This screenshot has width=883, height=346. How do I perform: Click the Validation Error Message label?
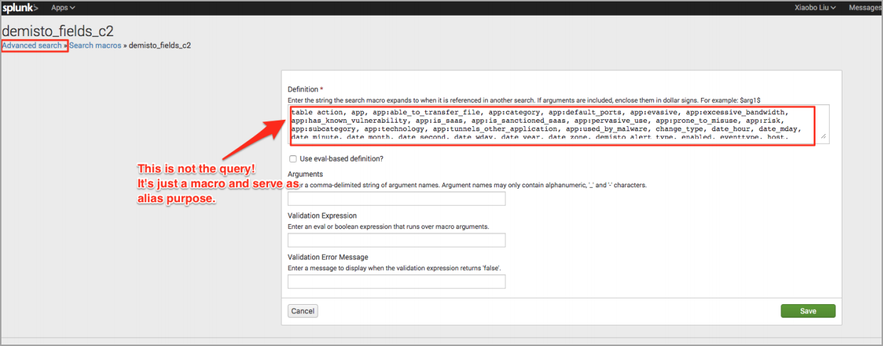(327, 257)
